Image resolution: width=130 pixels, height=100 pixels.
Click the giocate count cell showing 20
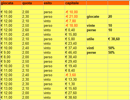(x=119, y=16)
